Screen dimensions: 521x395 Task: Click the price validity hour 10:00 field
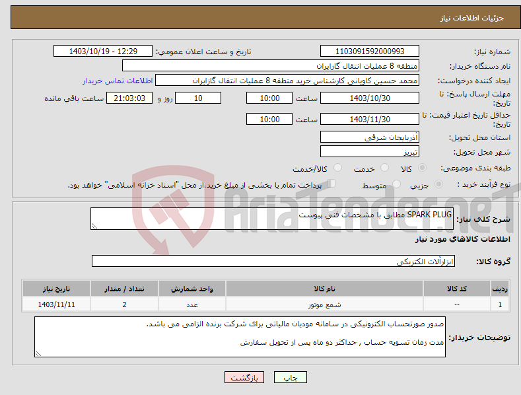(269, 119)
